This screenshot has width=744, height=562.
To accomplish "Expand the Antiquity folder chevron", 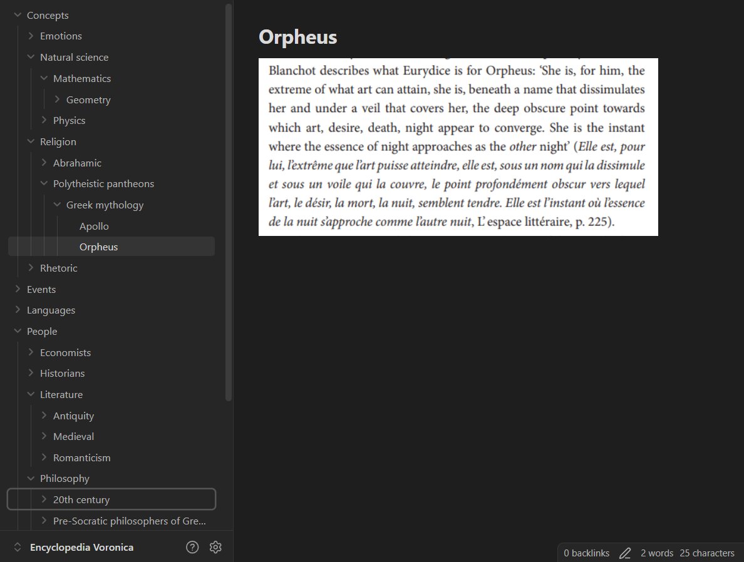I will tap(44, 416).
